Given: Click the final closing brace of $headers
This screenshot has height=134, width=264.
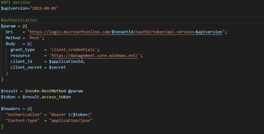Looking at the screenshot, I should click(x=2, y=127).
